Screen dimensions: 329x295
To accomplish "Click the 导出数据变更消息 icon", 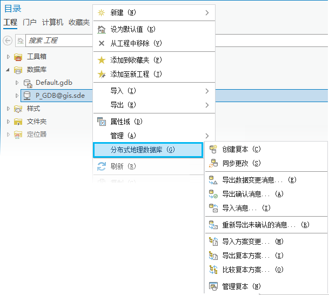I will (x=213, y=180).
